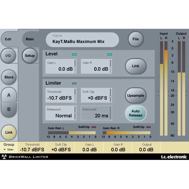Select the Threshold cell in bottom bar
The image size is (189, 189).
[x=32, y=147]
